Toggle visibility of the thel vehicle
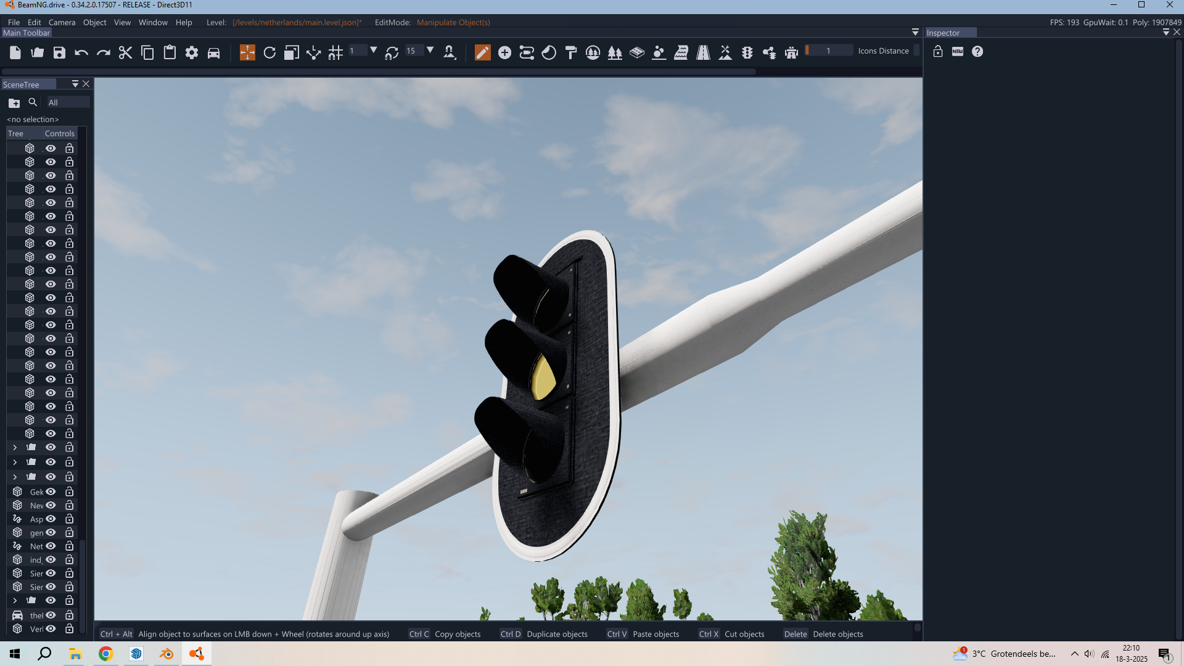1184x666 pixels. tap(51, 615)
